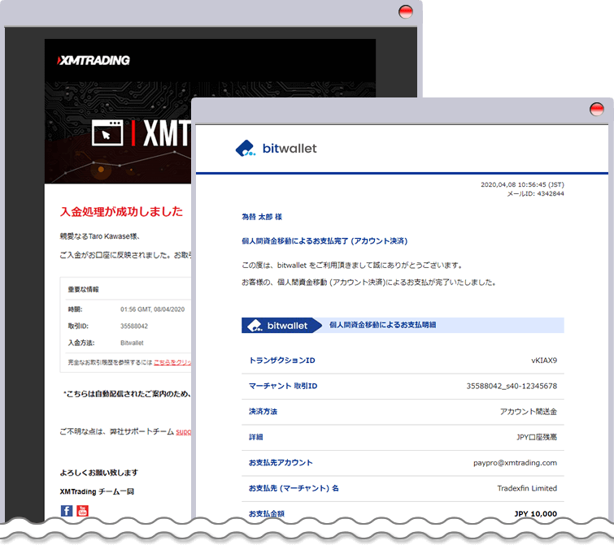Click the 決済方法 label
Image resolution: width=614 pixels, height=545 pixels.
(x=263, y=412)
